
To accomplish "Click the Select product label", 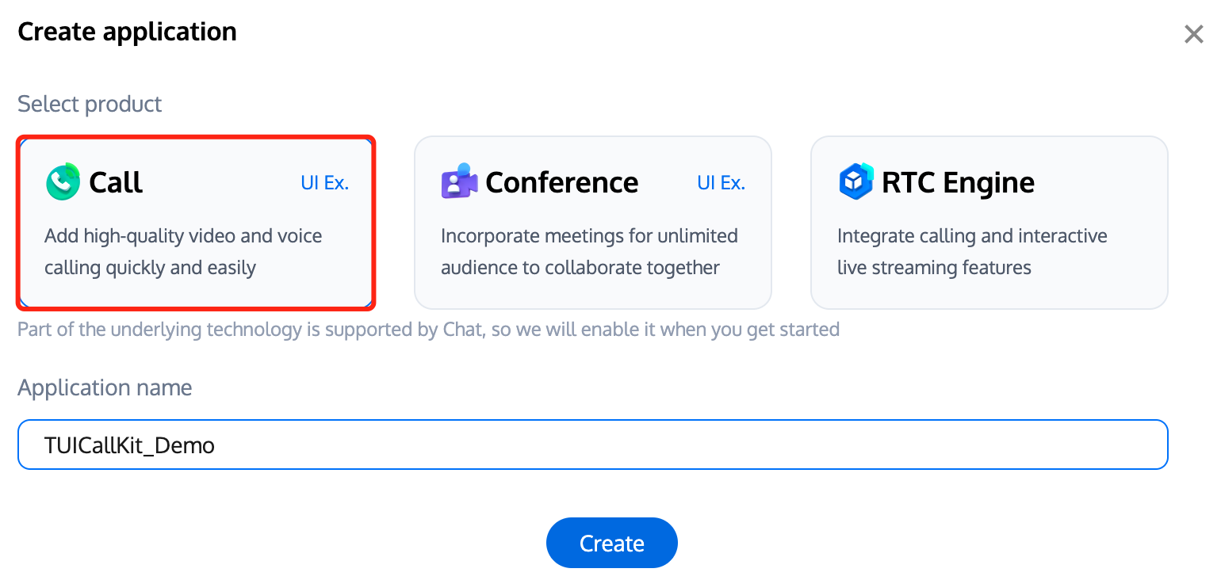I will 90,104.
